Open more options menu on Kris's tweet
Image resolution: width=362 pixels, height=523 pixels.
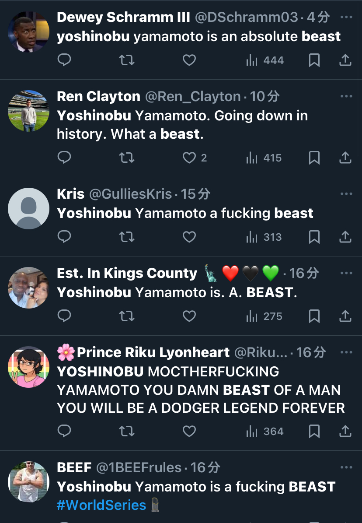[346, 194]
